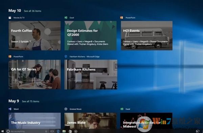Launch Microsoft Edge from the taskbar
Screen dimensions: 203x133
pyautogui.click(x=58, y=131)
